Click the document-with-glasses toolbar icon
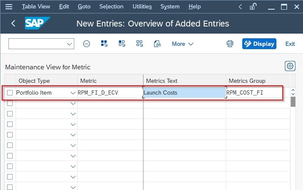This screenshot has width=303, height=190. click(157, 44)
